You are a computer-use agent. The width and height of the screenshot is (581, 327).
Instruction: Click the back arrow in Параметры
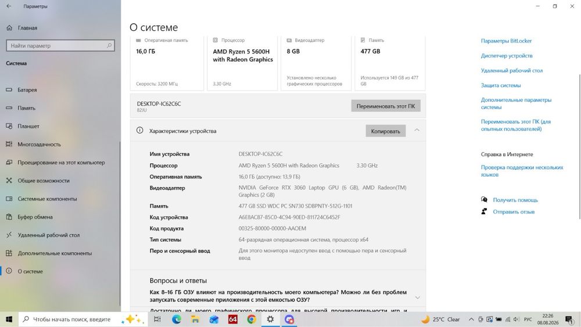pos(9,6)
